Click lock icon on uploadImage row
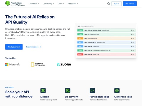The image size is (142, 106). (x=132, y=30)
